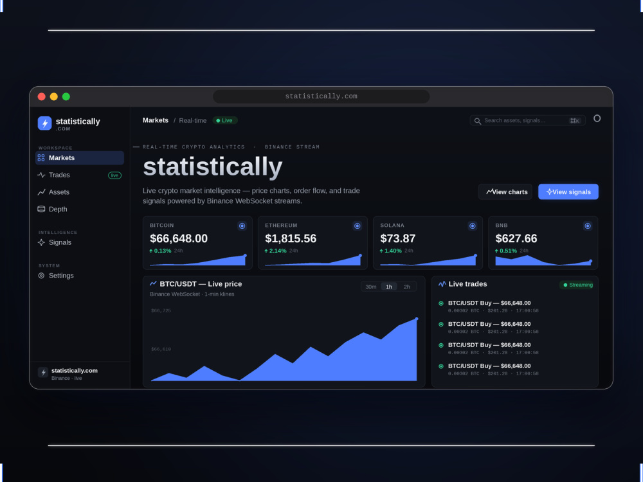
Task: Select the 1h timeframe
Action: tap(389, 287)
